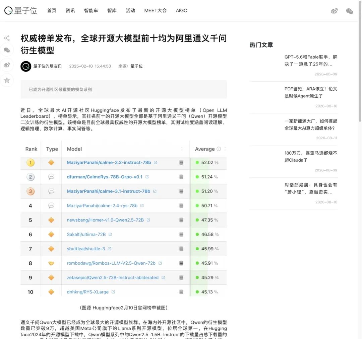The width and height of the screenshot is (362, 339).
Task: Open external link icon for calme-3.1-instruct-78b
Action: tap(155, 191)
